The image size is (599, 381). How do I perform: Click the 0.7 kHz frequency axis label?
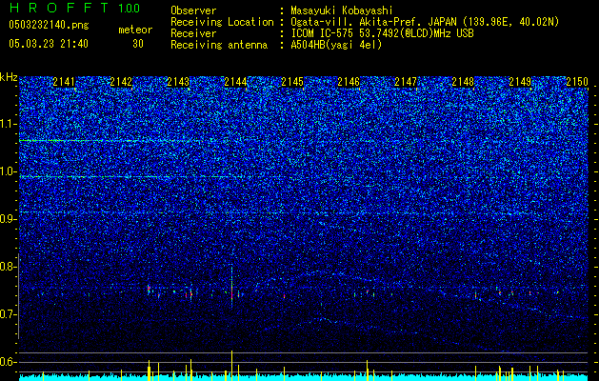click(x=9, y=314)
